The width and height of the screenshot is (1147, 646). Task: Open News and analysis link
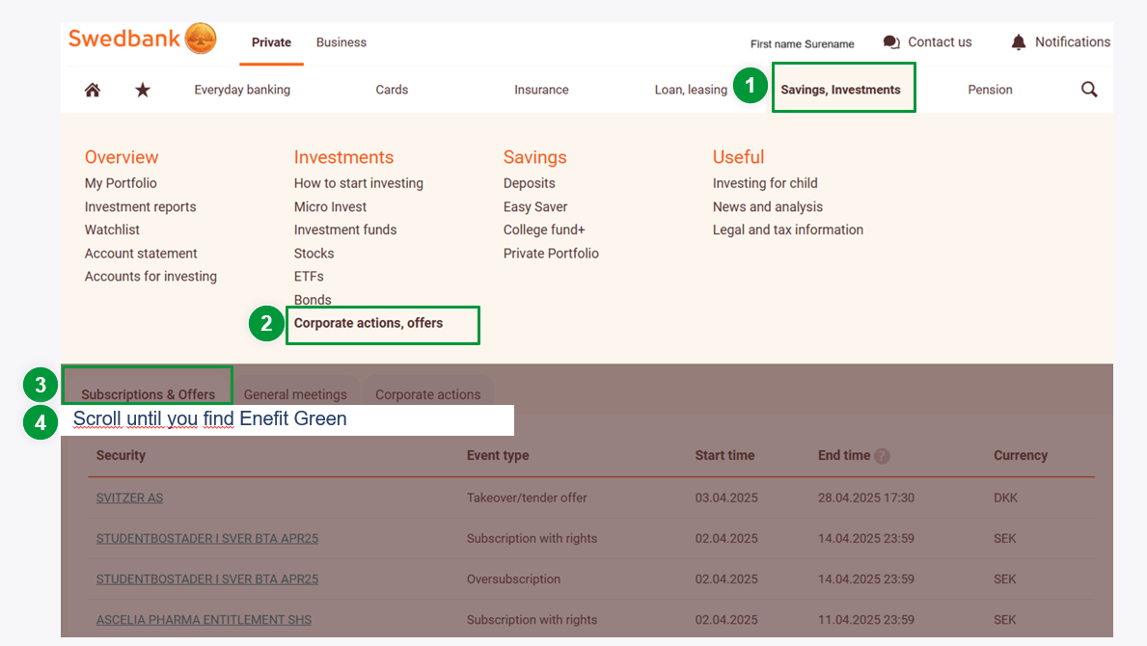click(768, 206)
